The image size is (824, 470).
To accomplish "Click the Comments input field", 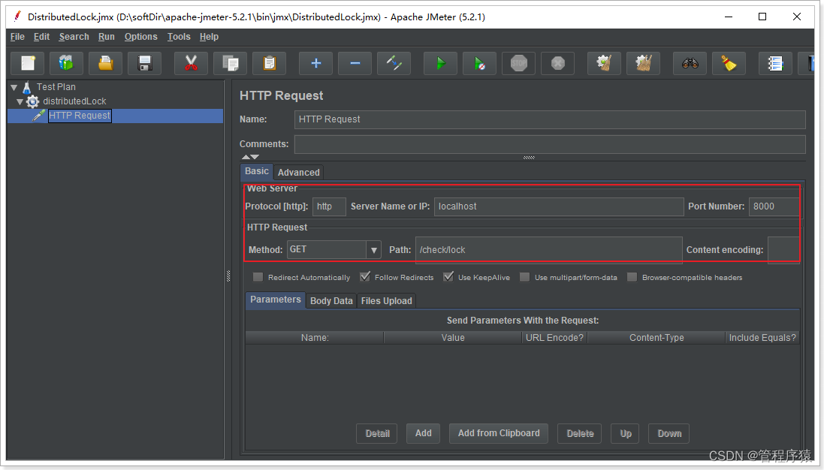I will click(550, 144).
